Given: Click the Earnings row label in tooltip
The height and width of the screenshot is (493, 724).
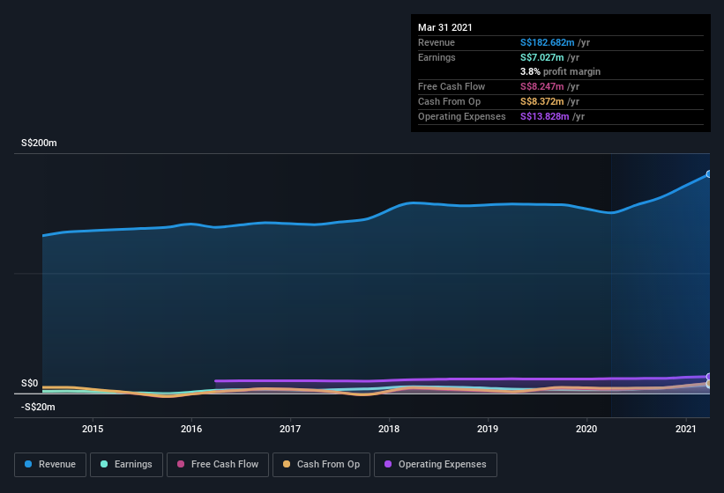Looking at the screenshot, I should [x=437, y=57].
